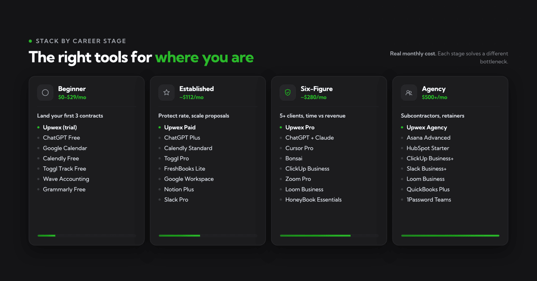Screen dimensions: 537x281
Task: Select Grammarly Free item
Action: tap(64, 189)
